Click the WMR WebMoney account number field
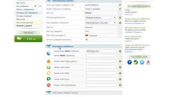 coord(101,51)
